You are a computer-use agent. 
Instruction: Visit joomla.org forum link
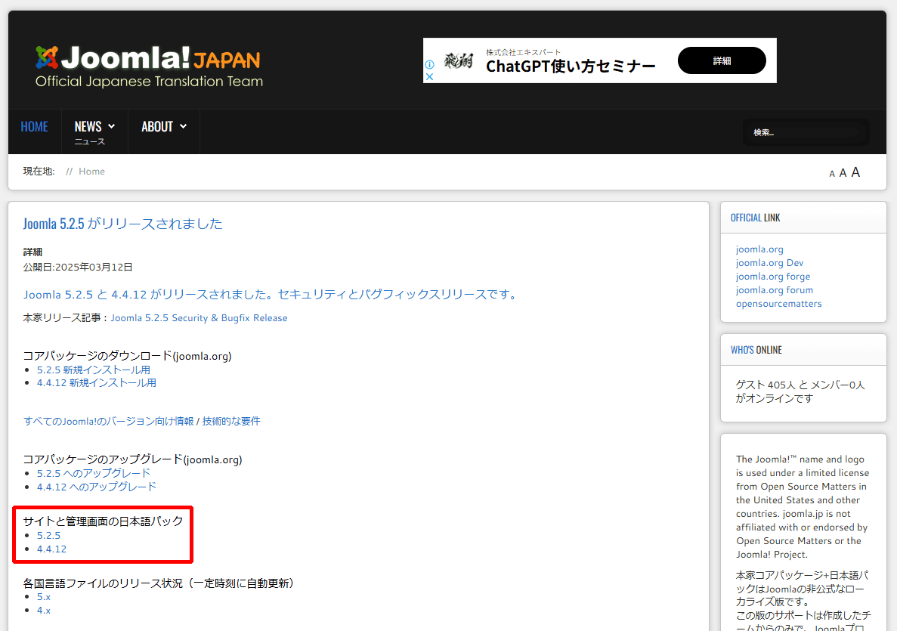pos(775,290)
